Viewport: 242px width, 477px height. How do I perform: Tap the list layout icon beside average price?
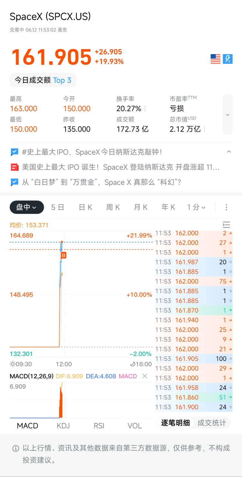(227, 225)
